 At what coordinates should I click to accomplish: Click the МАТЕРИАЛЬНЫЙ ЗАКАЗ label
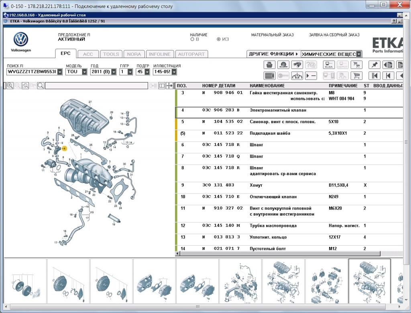(273, 35)
